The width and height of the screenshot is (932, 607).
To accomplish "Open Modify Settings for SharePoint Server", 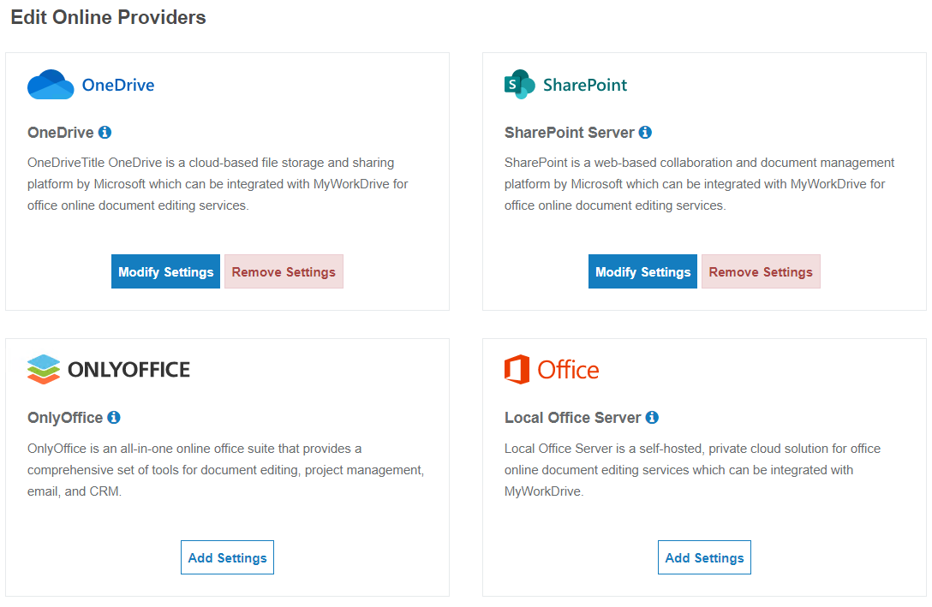I will coord(642,271).
